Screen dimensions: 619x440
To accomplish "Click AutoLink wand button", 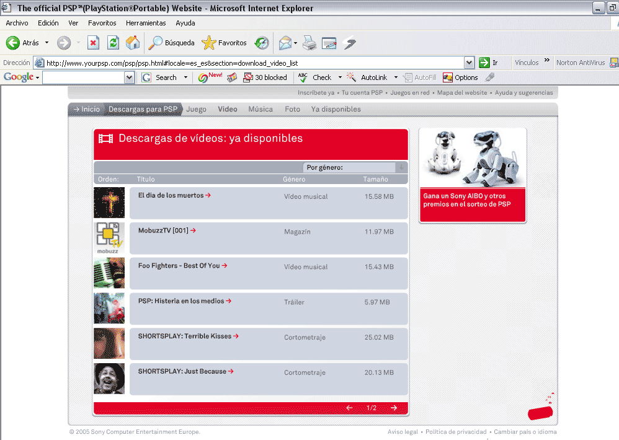I will pos(367,77).
